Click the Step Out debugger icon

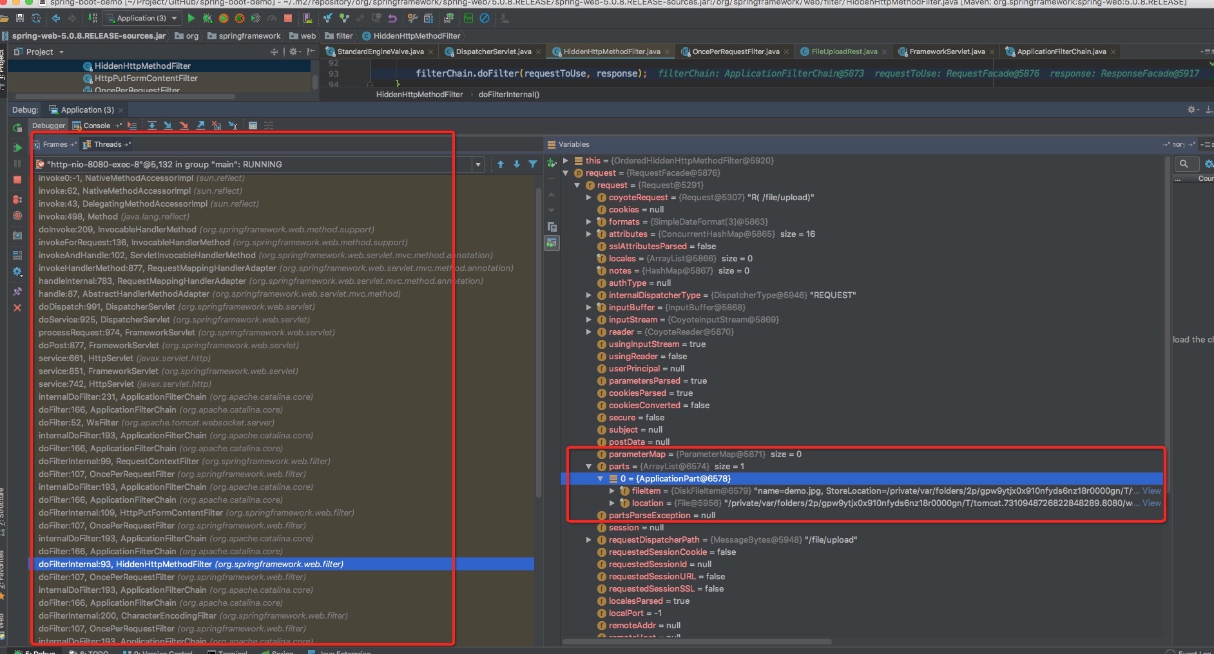coord(200,126)
